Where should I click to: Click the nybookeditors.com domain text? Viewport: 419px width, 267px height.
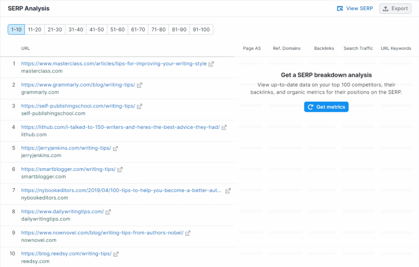click(x=45, y=198)
